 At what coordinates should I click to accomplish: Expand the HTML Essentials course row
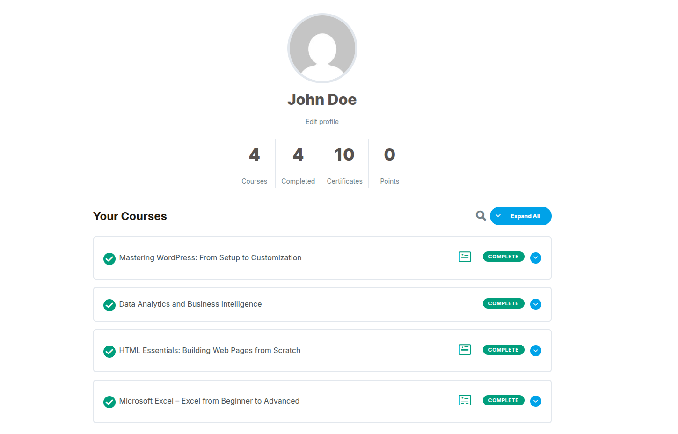(x=536, y=351)
